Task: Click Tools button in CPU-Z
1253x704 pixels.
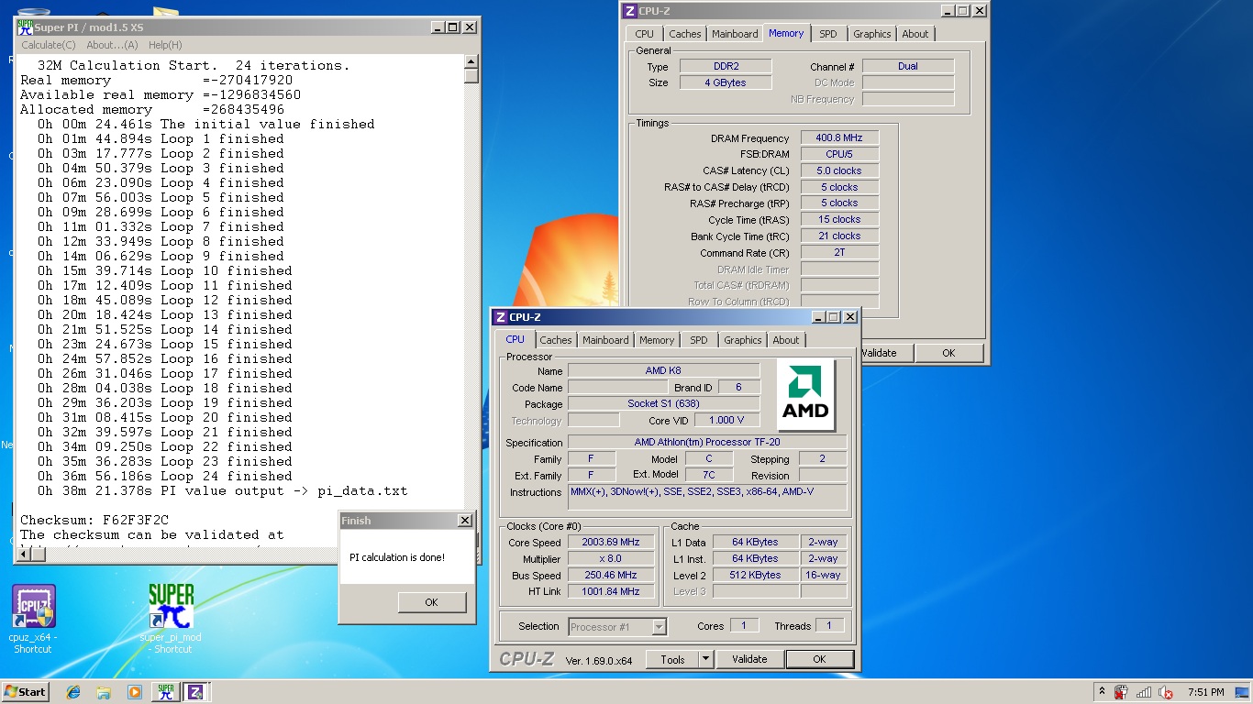Action: [672, 659]
